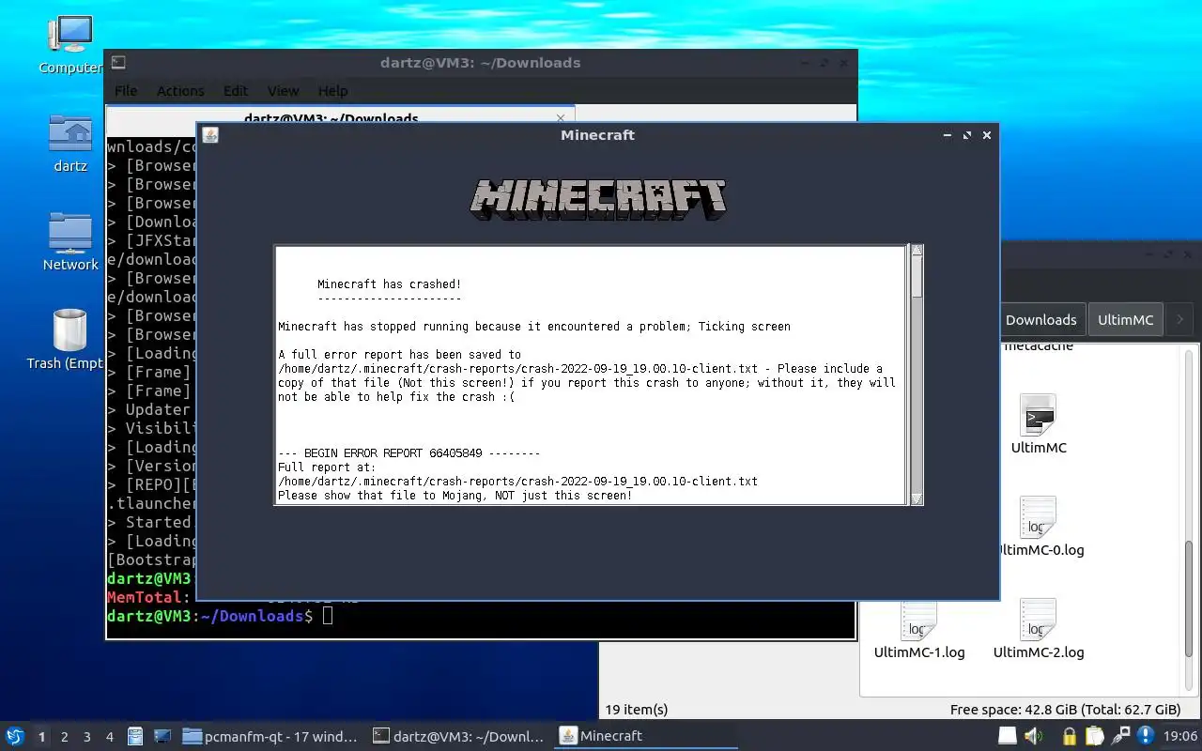
Task: Click the show desktop panel icon
Action: click(162, 736)
